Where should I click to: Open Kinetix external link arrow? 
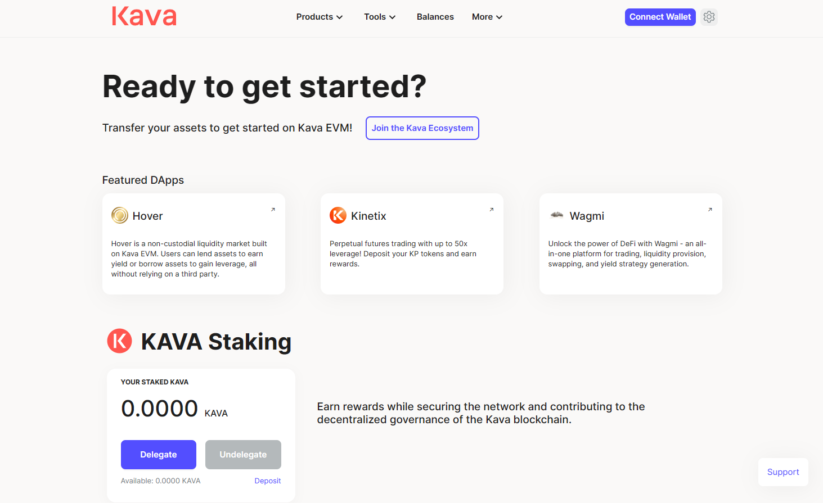491,210
